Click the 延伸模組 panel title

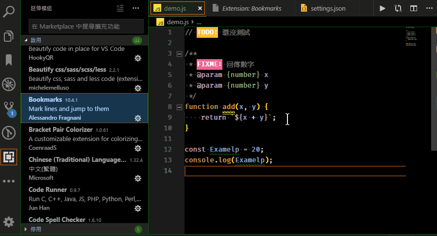click(x=41, y=8)
